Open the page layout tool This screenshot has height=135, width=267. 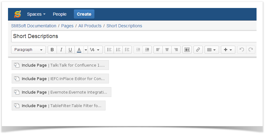[187, 50]
